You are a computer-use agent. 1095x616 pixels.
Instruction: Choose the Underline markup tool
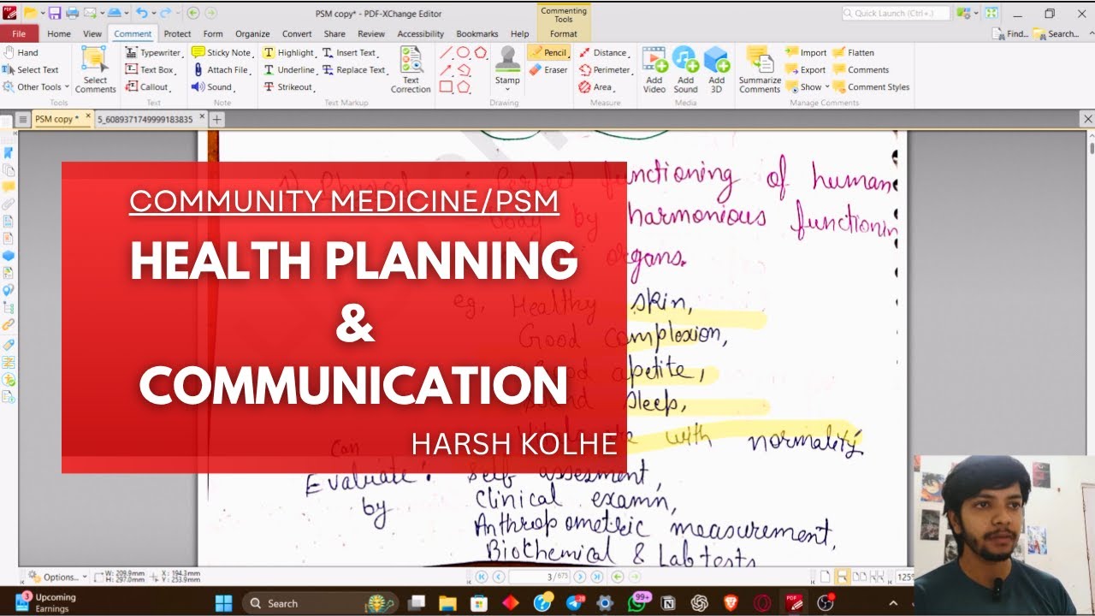[x=289, y=70]
